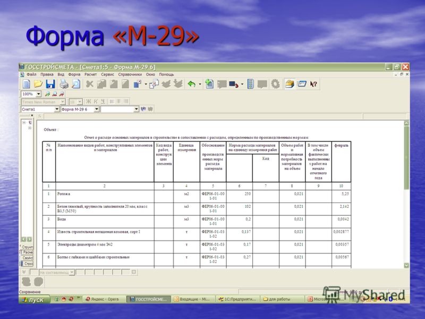Select the Рогожа row cell
Viewport: 425px width, 319px height.
[105, 196]
